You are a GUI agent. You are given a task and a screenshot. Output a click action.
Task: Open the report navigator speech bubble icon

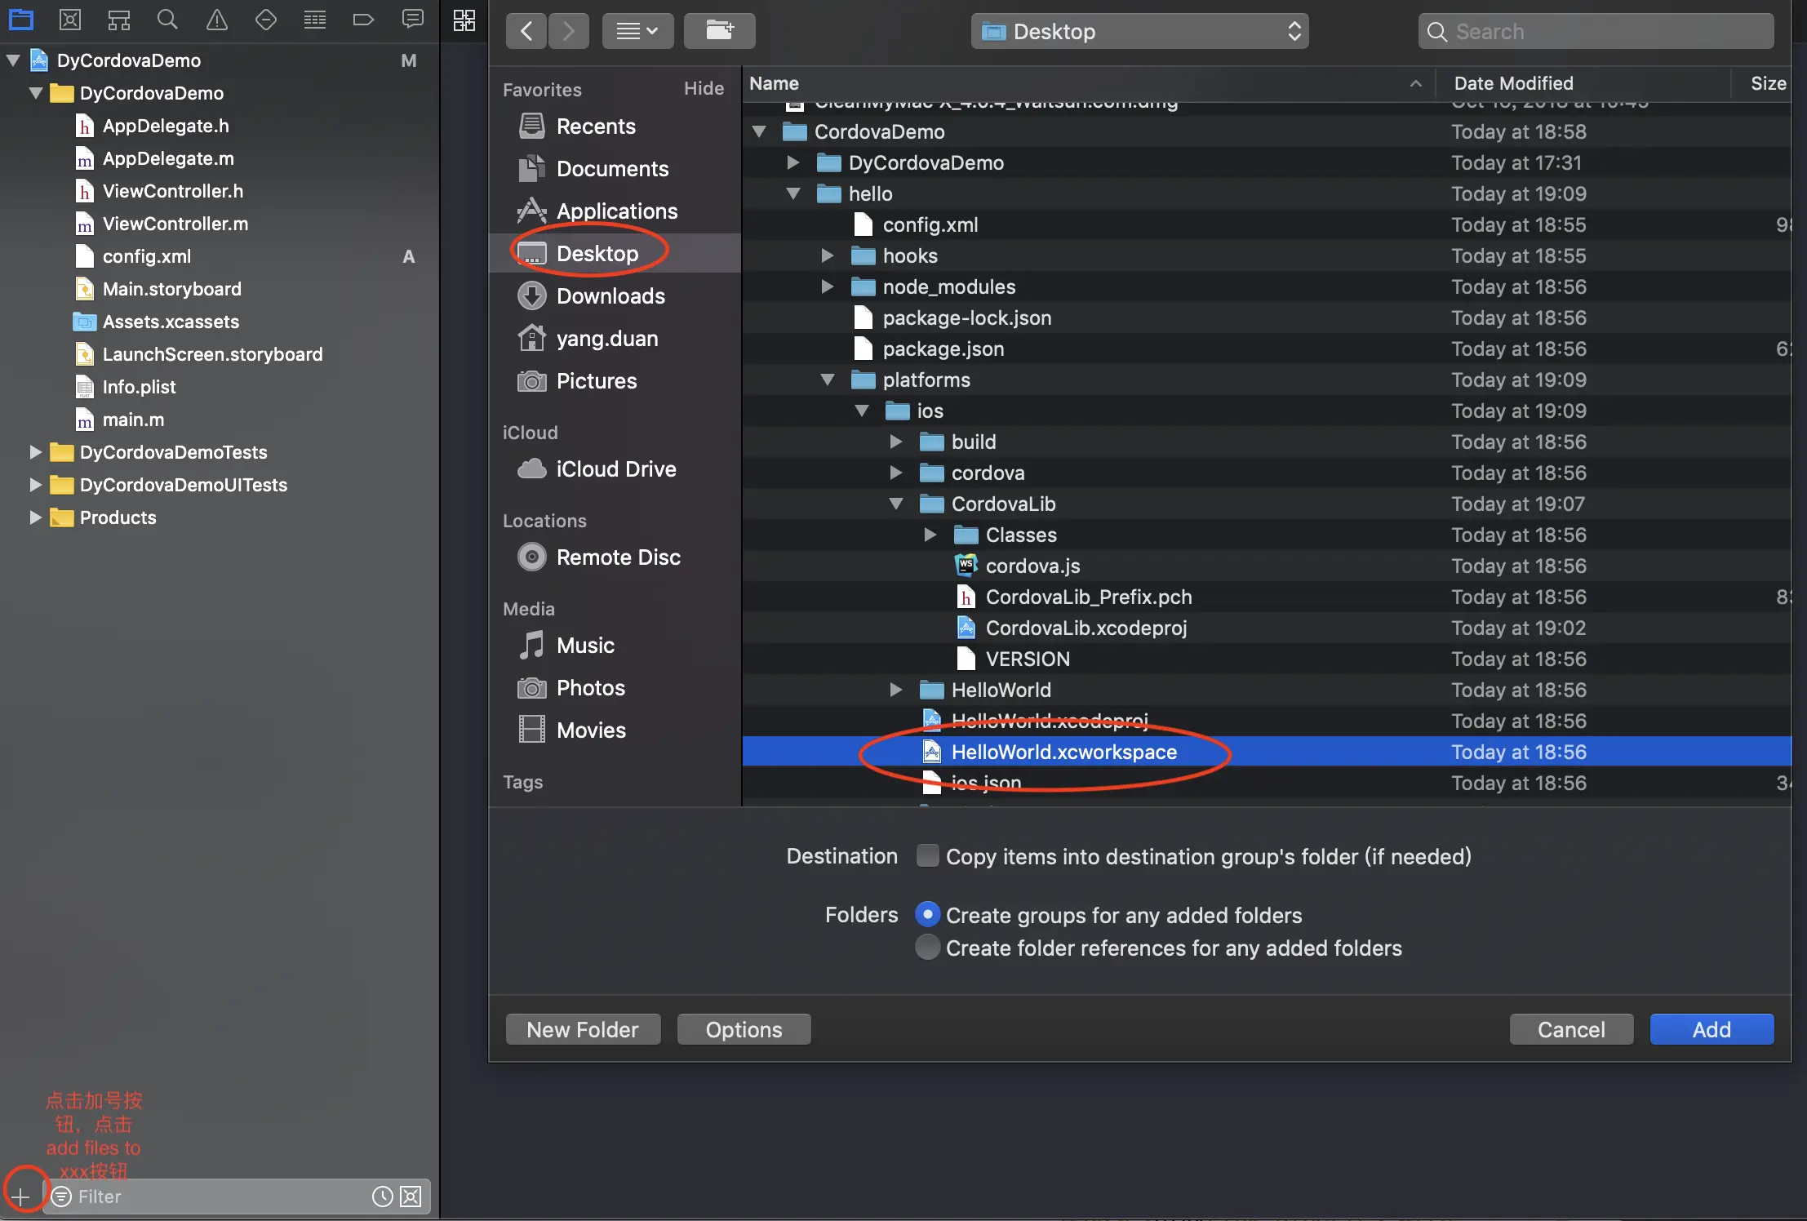413,20
